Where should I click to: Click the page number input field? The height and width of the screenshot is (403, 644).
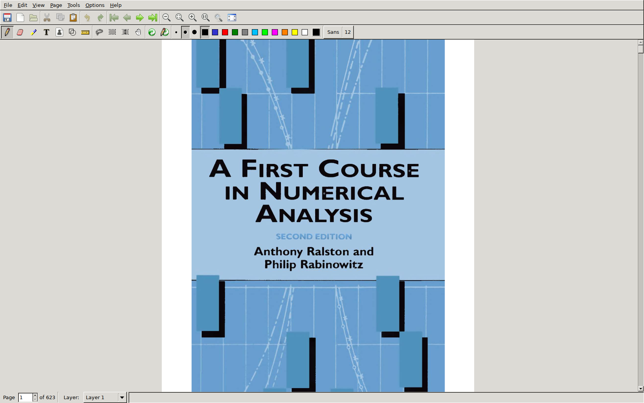click(x=25, y=398)
